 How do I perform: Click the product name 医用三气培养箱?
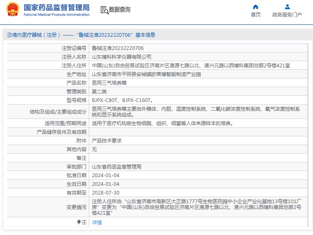click(109, 83)
